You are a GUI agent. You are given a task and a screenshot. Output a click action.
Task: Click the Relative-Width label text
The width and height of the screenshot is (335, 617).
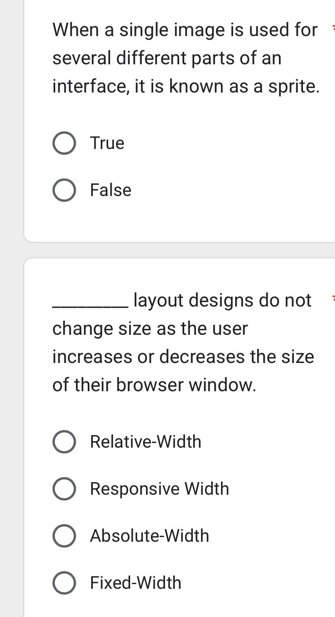145,441
